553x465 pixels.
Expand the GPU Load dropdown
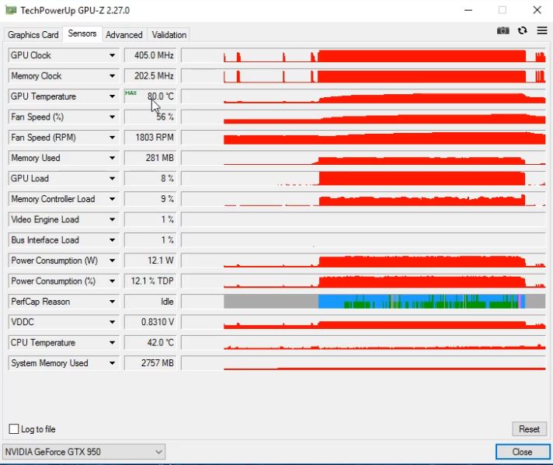(x=112, y=178)
